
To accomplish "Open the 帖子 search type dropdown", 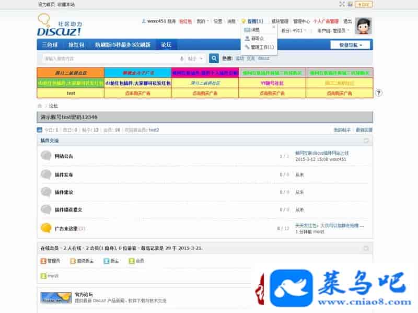I will [x=196, y=59].
